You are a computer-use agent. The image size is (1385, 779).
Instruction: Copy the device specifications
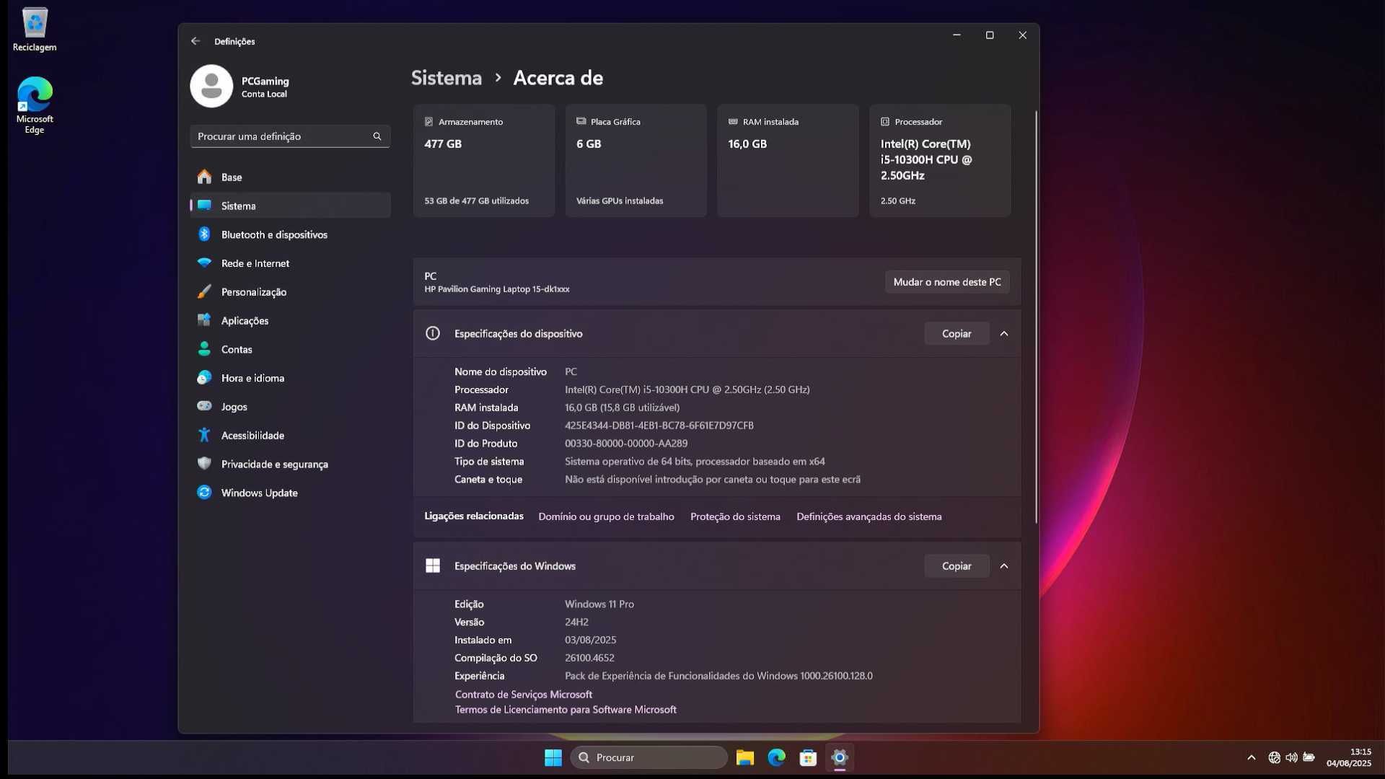coord(957,334)
